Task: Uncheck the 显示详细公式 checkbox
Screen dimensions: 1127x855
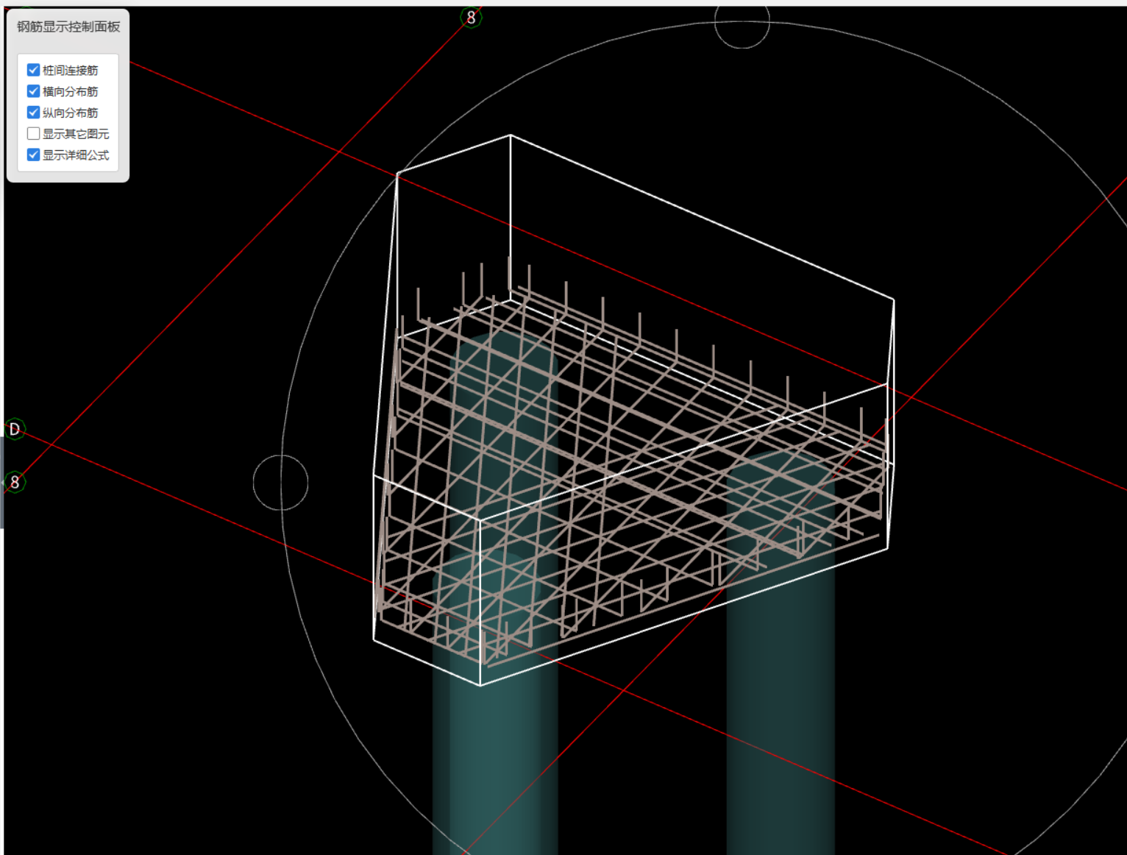Action: [x=33, y=155]
